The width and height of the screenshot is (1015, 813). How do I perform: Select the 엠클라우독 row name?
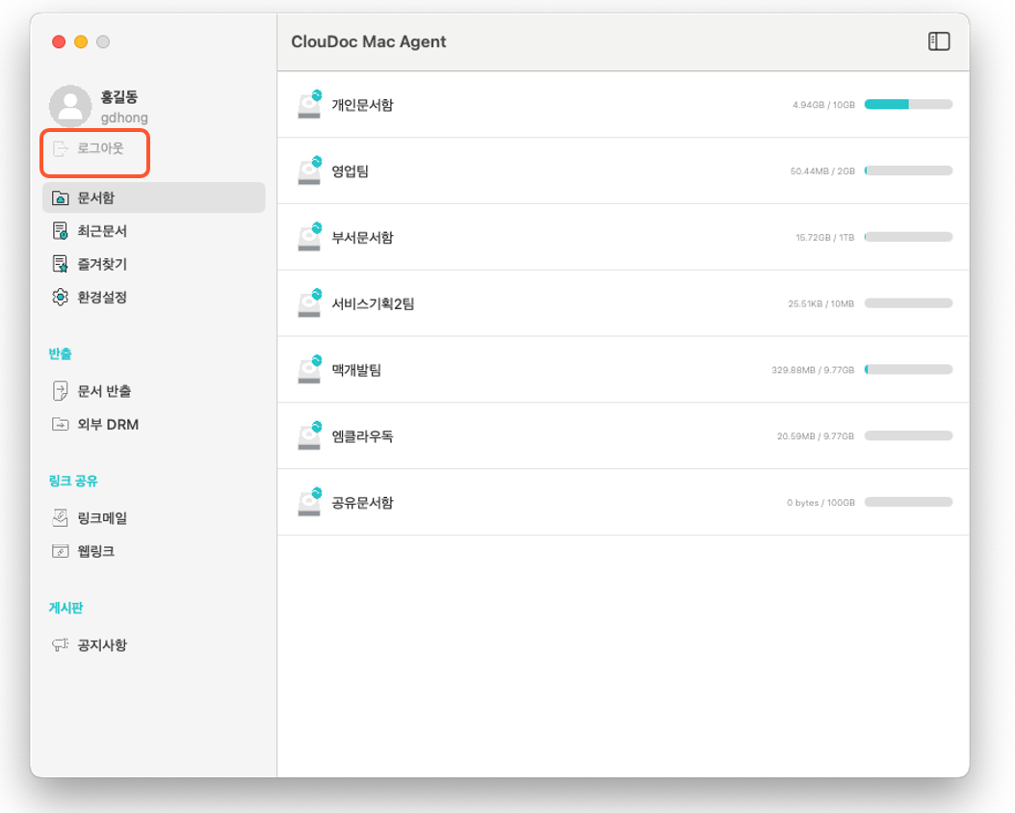pyautogui.click(x=362, y=436)
